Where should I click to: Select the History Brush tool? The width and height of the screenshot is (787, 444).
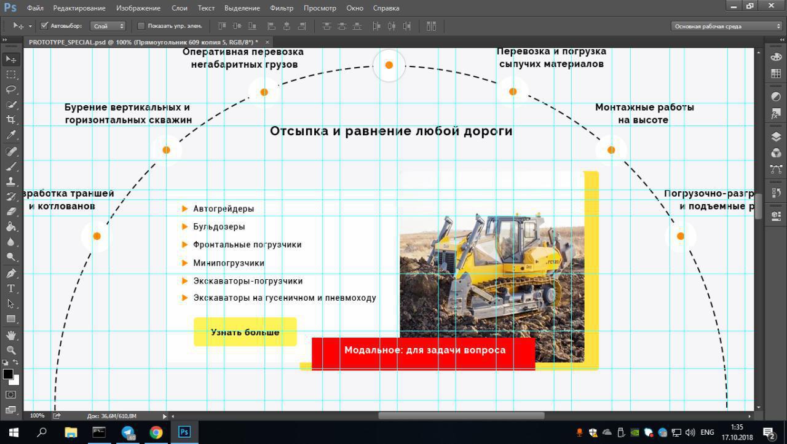click(11, 197)
